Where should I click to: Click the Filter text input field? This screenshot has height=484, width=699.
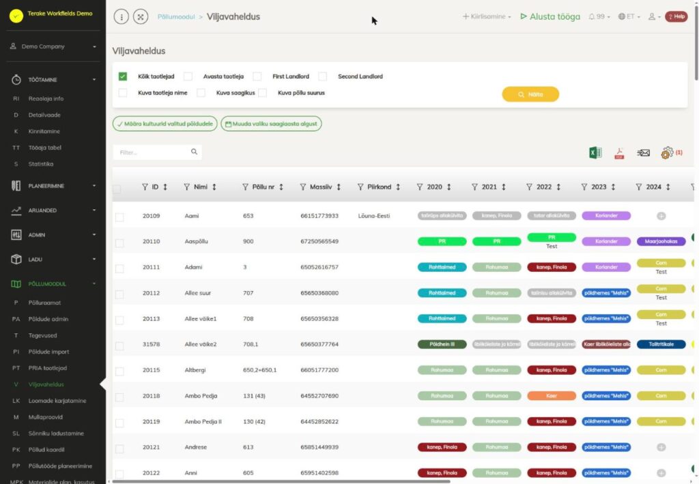point(157,152)
